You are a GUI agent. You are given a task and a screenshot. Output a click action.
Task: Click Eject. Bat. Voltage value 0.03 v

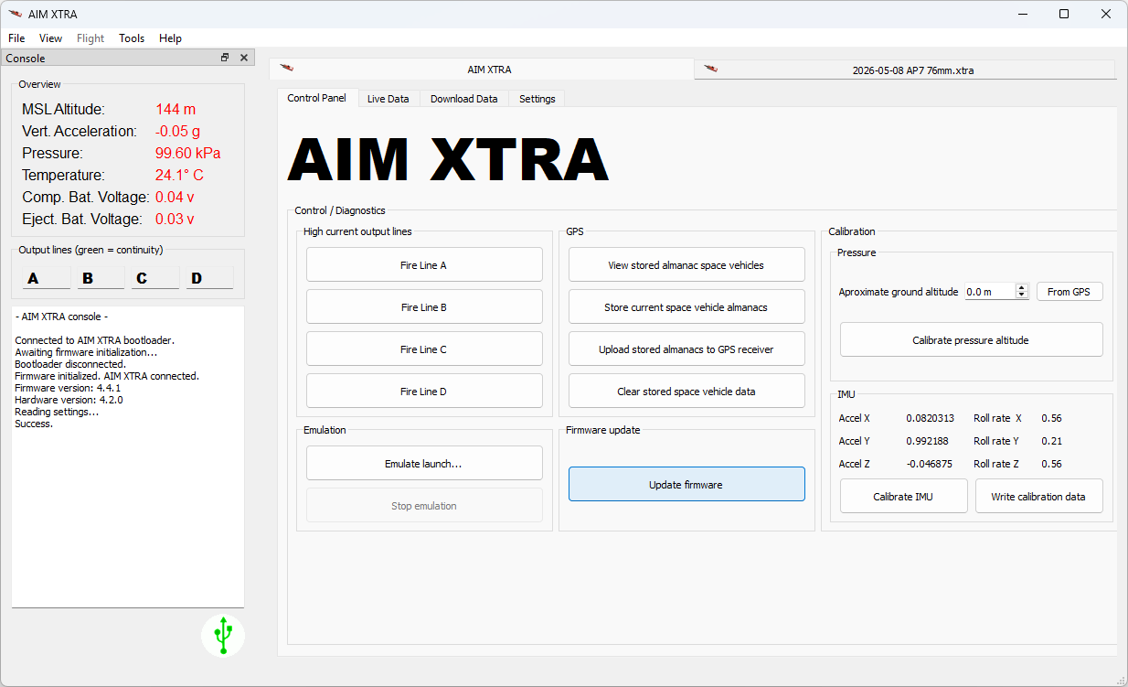(x=175, y=220)
